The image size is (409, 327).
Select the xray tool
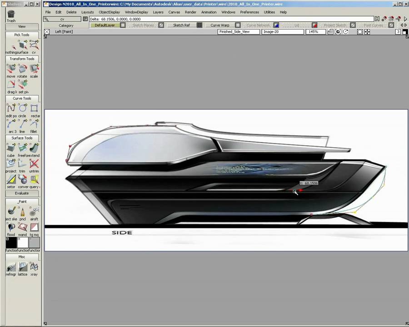[x=34, y=267]
